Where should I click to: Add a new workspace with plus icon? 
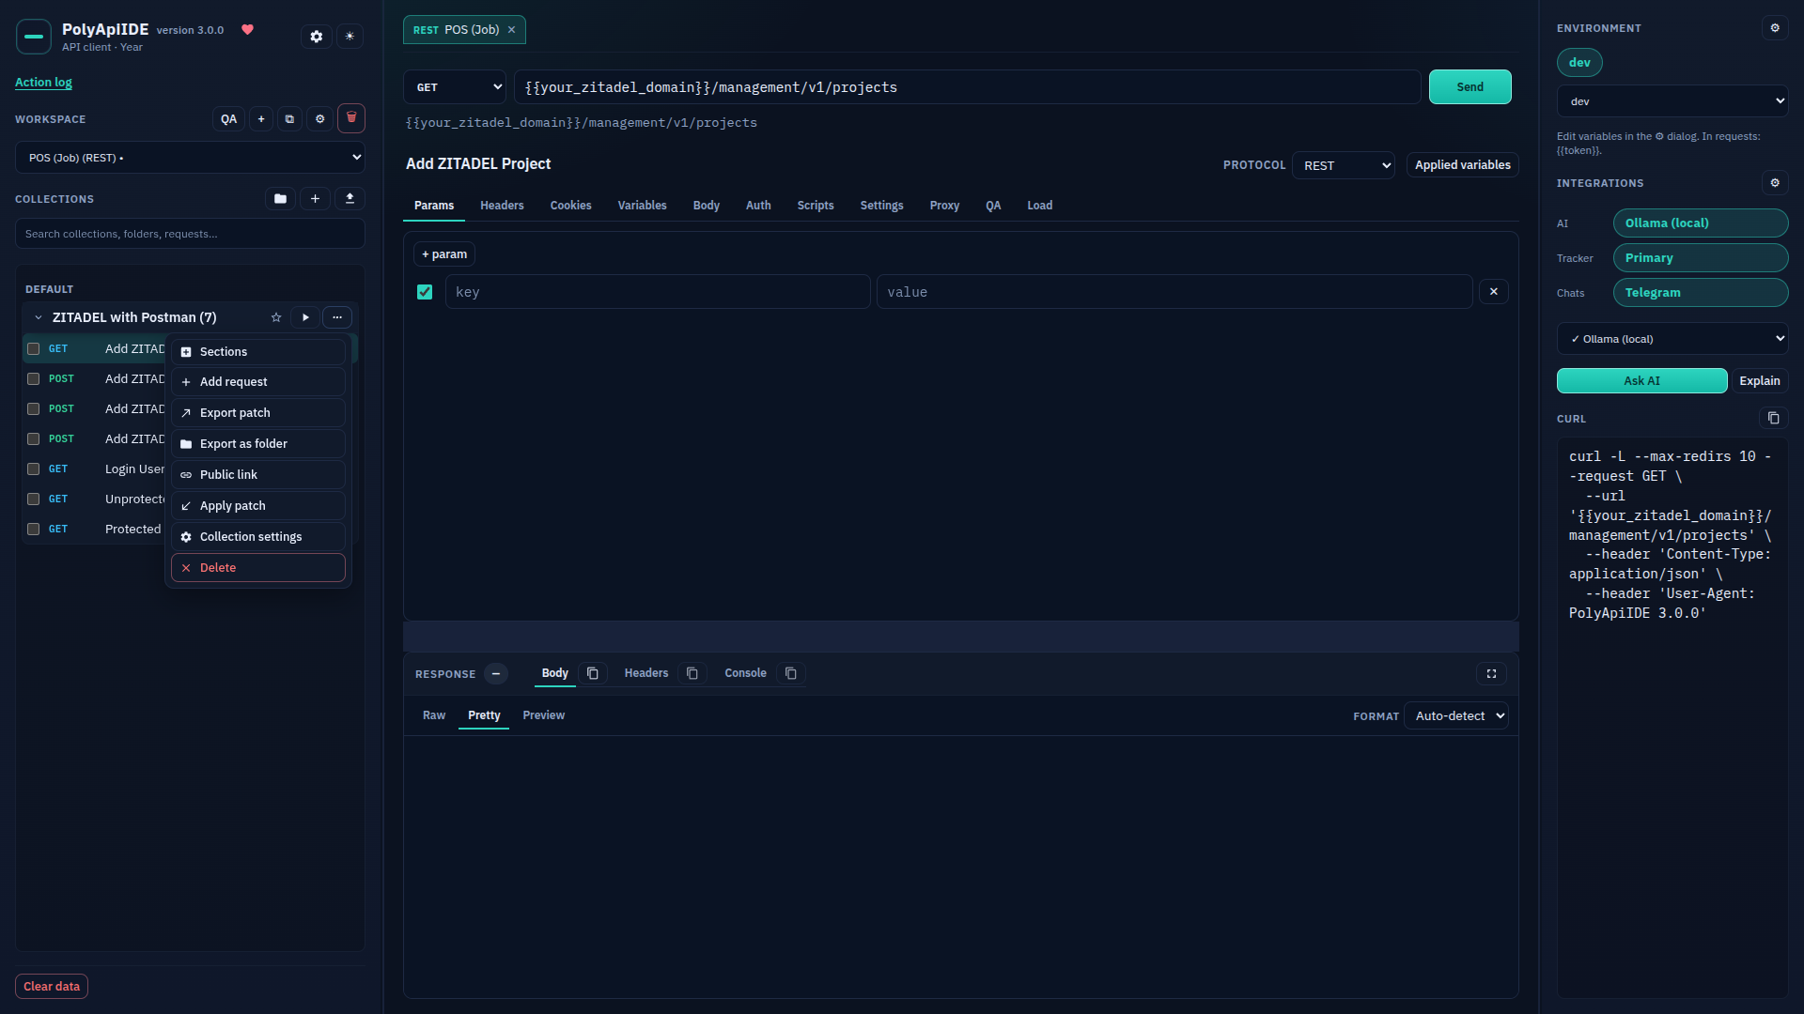click(261, 119)
